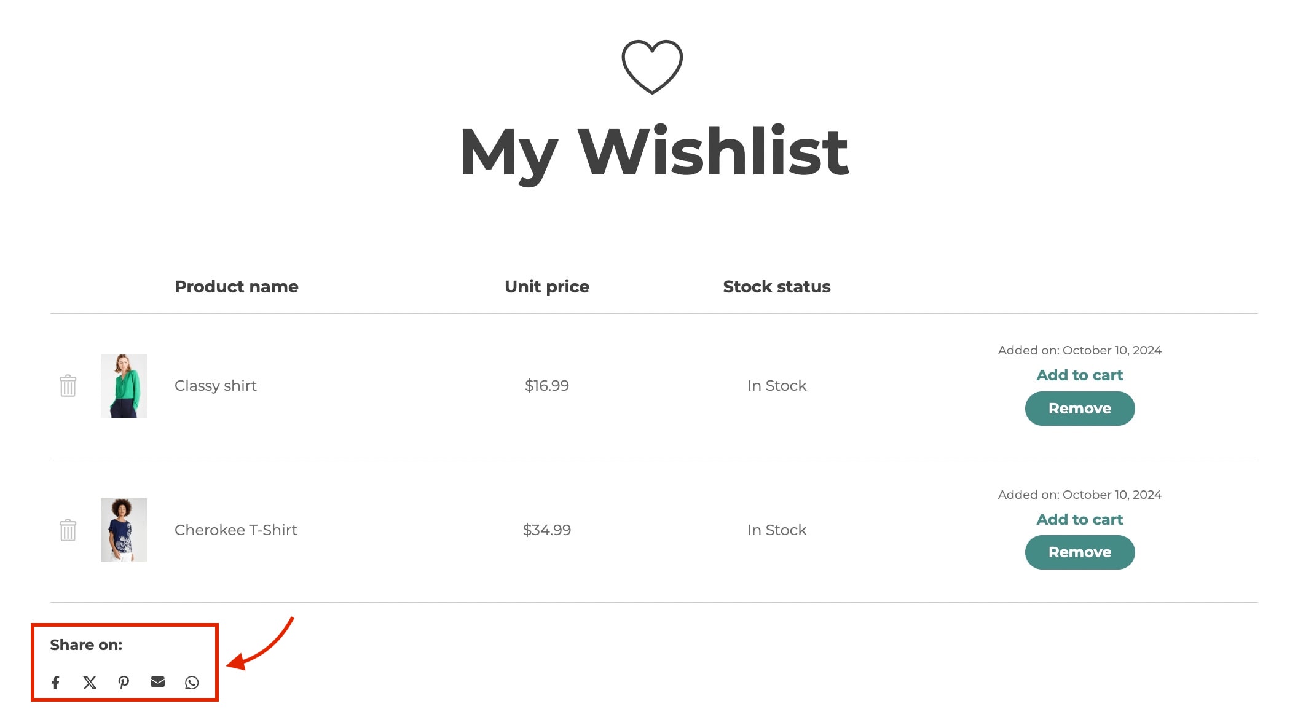Click the Unit price column header
This screenshot has height=709, width=1314.
click(547, 287)
